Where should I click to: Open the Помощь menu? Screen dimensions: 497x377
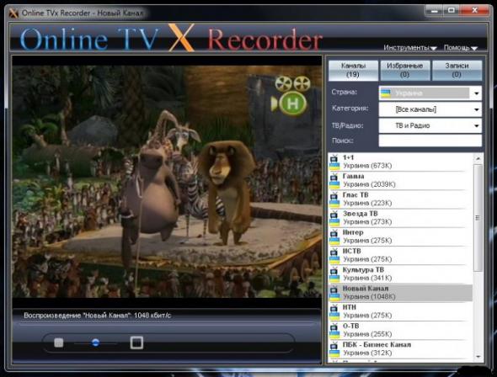coord(460,47)
